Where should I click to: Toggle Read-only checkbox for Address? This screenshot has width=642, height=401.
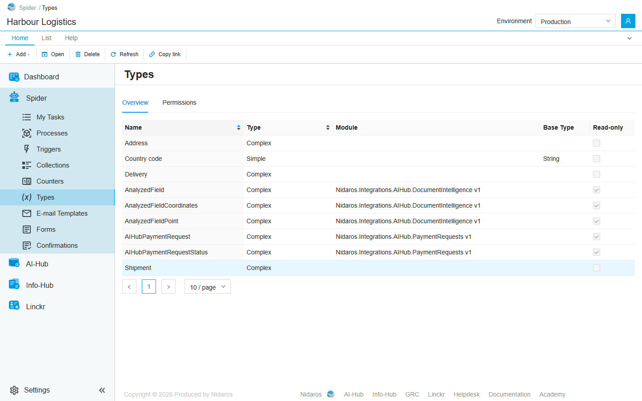(597, 143)
